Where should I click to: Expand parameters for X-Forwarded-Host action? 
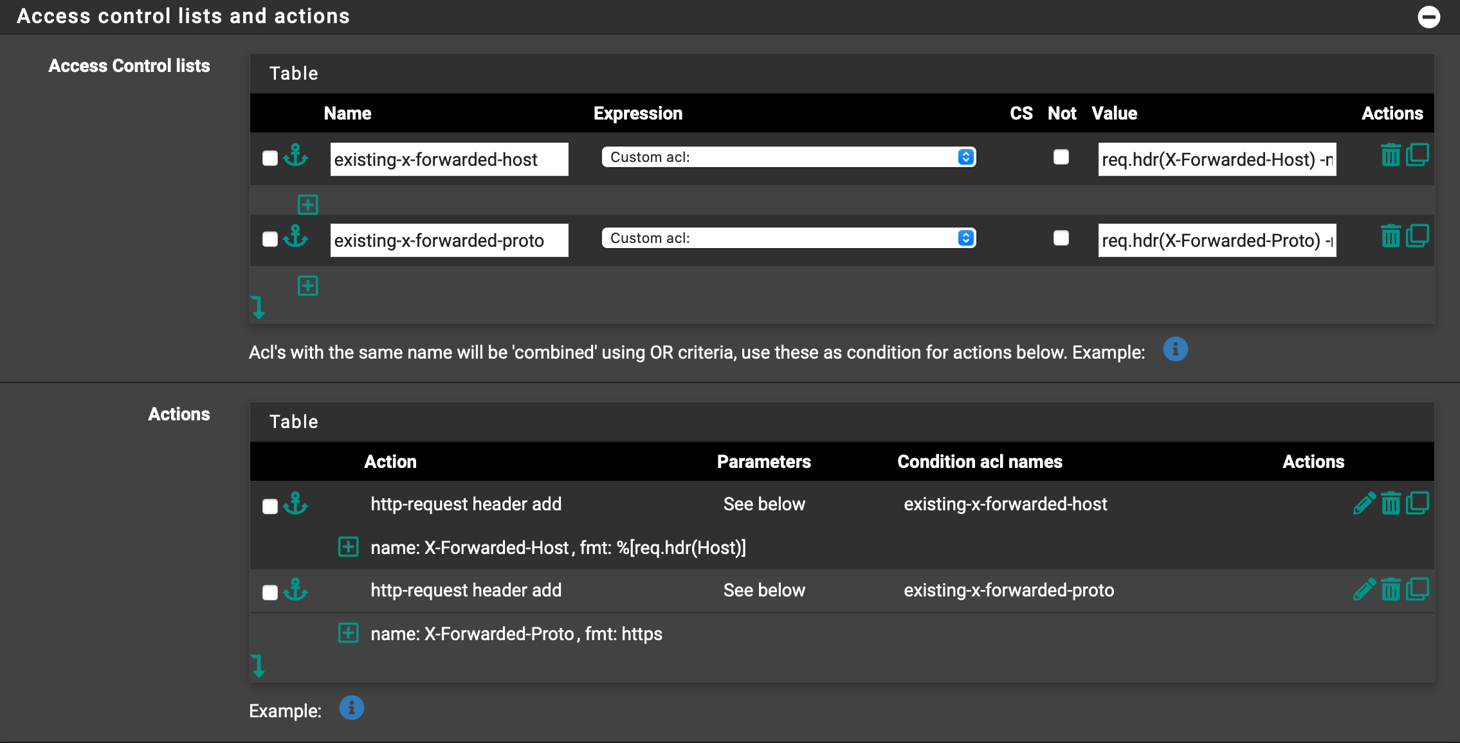click(349, 547)
